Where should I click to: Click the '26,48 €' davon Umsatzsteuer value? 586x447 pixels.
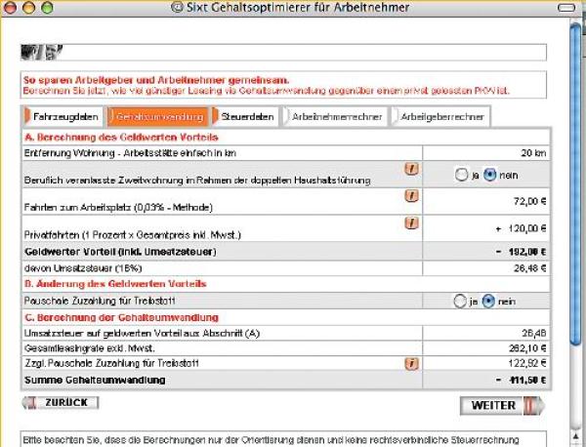(530, 268)
